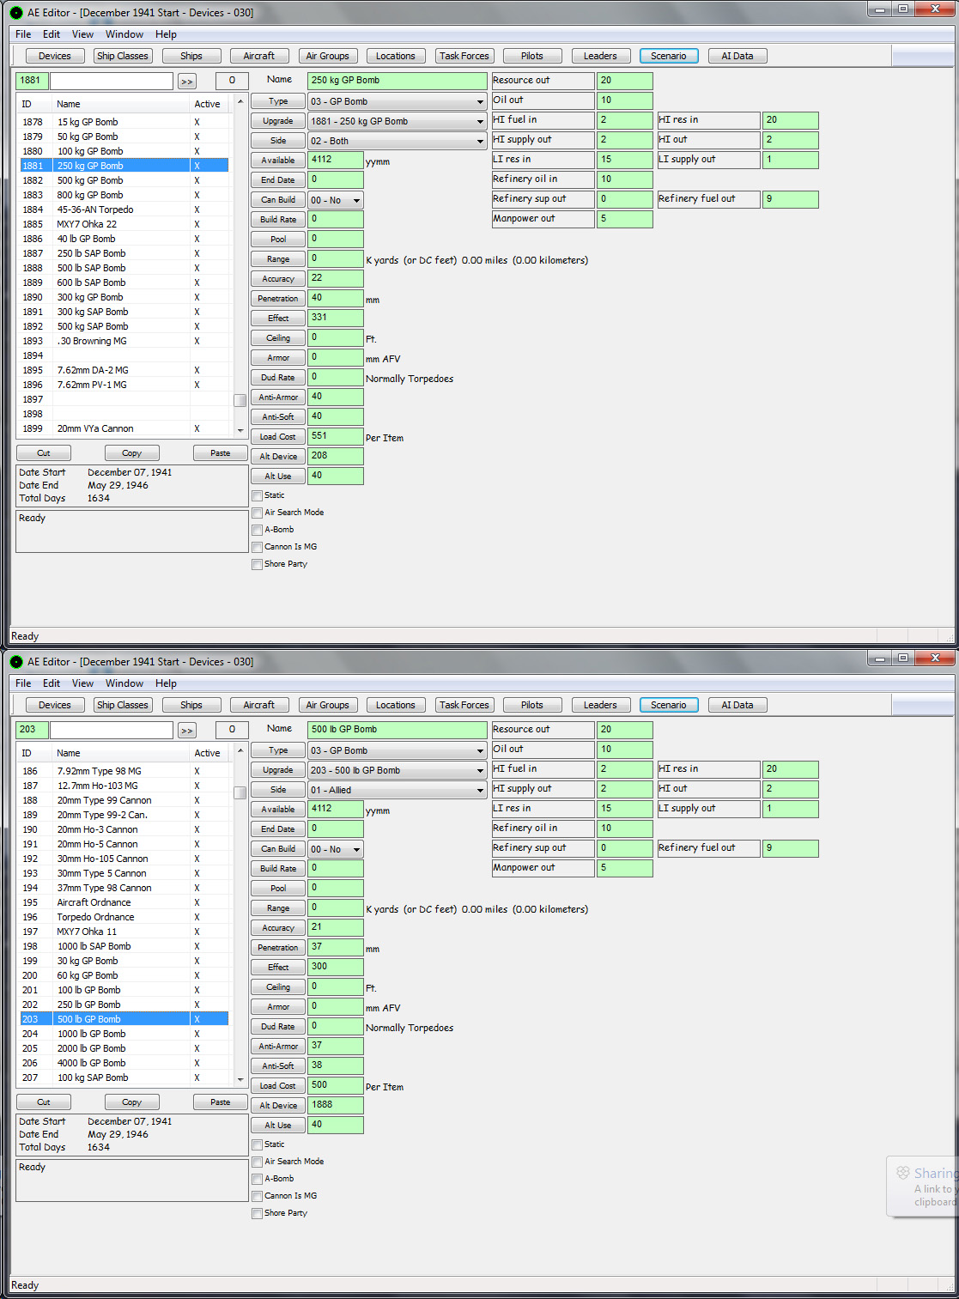Click the >> go button in the top window
The width and height of the screenshot is (959, 1299).
click(x=187, y=82)
